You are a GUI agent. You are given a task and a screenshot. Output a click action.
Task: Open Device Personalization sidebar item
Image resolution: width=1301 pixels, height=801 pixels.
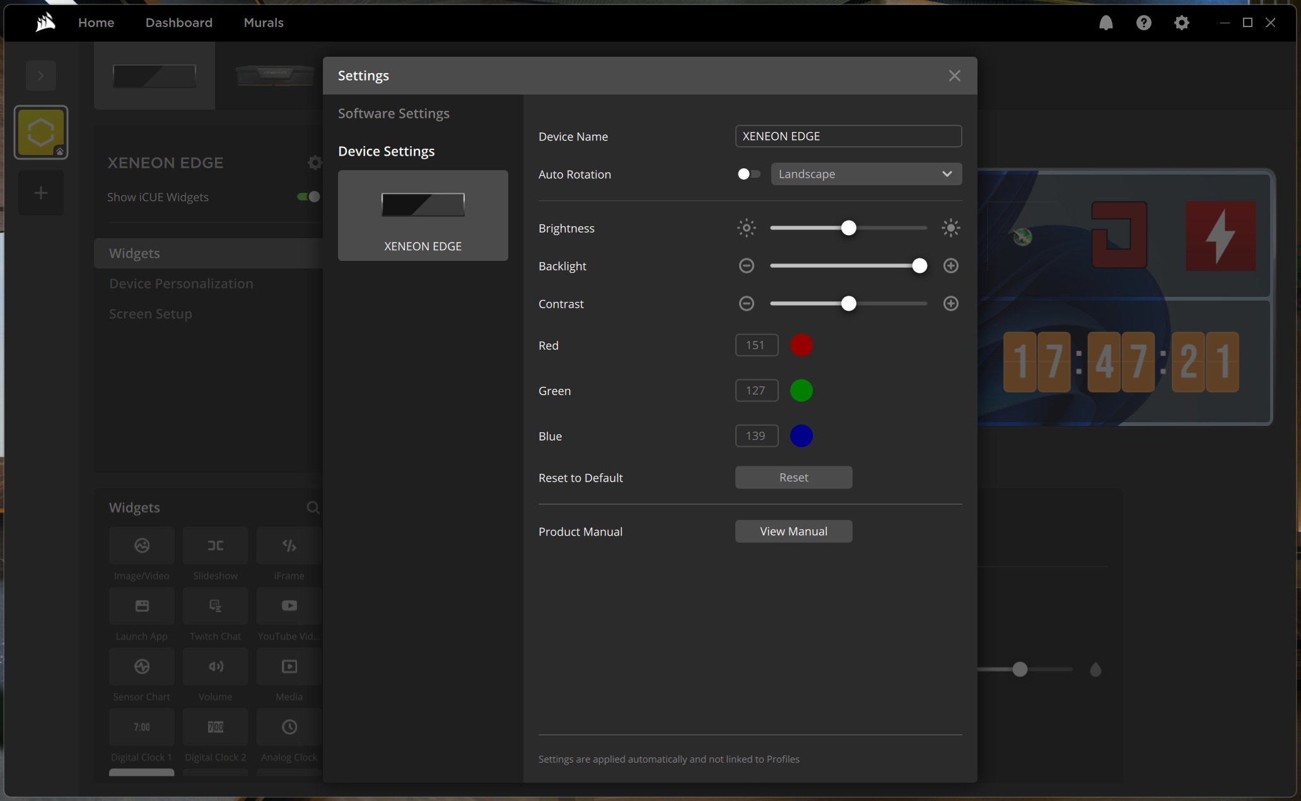(181, 284)
